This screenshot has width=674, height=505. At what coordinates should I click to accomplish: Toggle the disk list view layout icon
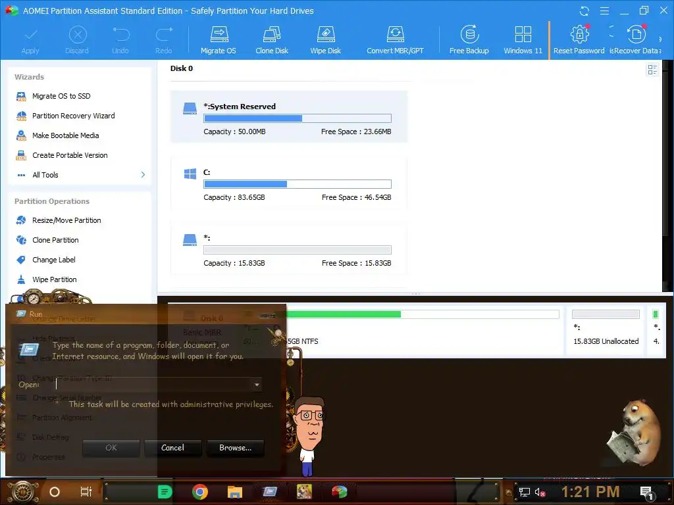tap(652, 70)
